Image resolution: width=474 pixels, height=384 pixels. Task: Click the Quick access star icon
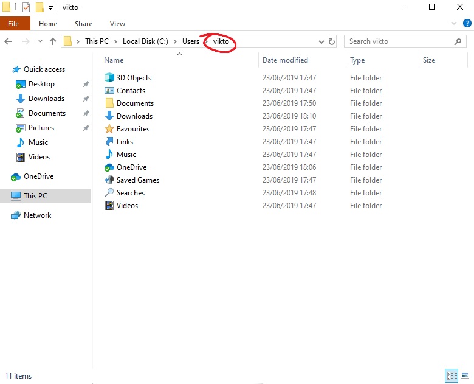click(x=16, y=69)
